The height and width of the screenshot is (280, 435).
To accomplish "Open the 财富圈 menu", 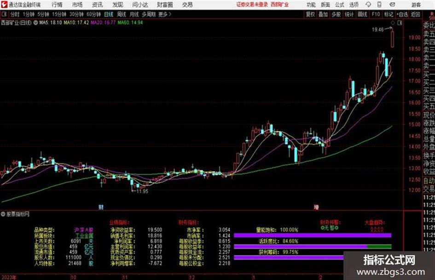I will 165,5.
